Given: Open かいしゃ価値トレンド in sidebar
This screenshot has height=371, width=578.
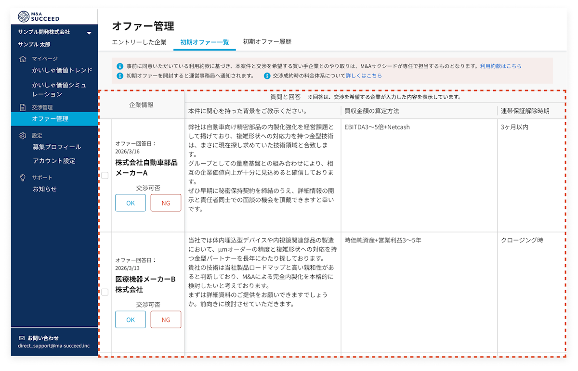Looking at the screenshot, I should click(x=62, y=70).
